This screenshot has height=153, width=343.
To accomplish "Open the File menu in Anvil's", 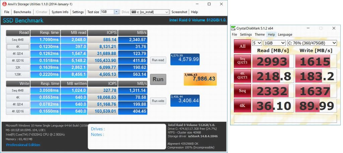I will click(x=7, y=12).
